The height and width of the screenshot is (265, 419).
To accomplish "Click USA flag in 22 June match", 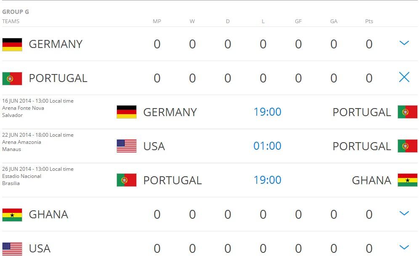I will [127, 146].
